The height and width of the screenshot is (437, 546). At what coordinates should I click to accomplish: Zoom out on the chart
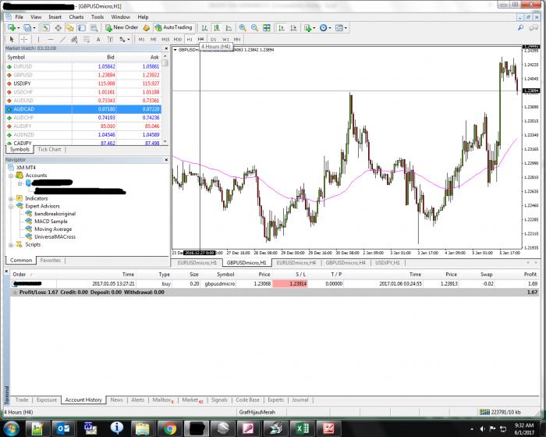click(254, 27)
